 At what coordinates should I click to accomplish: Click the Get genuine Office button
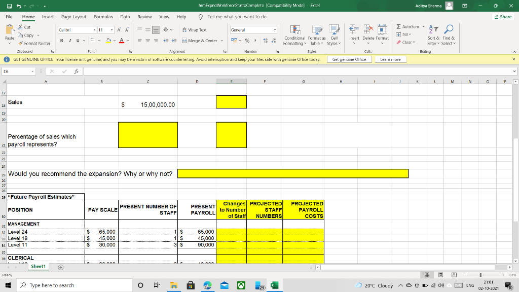point(349,59)
